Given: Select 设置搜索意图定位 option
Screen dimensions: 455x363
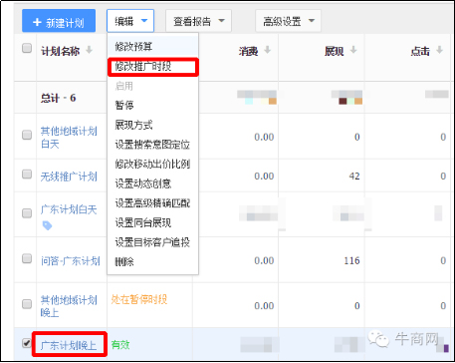Looking at the screenshot, I should 152,145.
